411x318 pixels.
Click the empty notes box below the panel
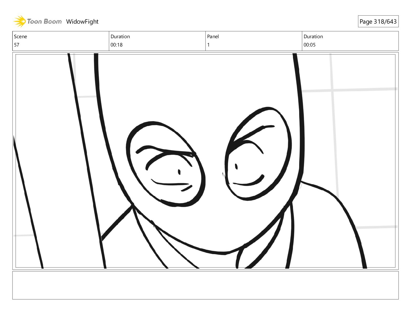[x=205, y=285]
